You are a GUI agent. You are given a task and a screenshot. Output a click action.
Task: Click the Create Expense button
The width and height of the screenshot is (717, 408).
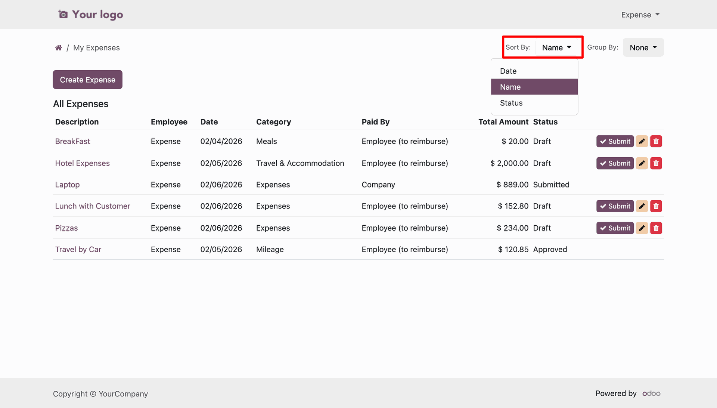pyautogui.click(x=87, y=80)
